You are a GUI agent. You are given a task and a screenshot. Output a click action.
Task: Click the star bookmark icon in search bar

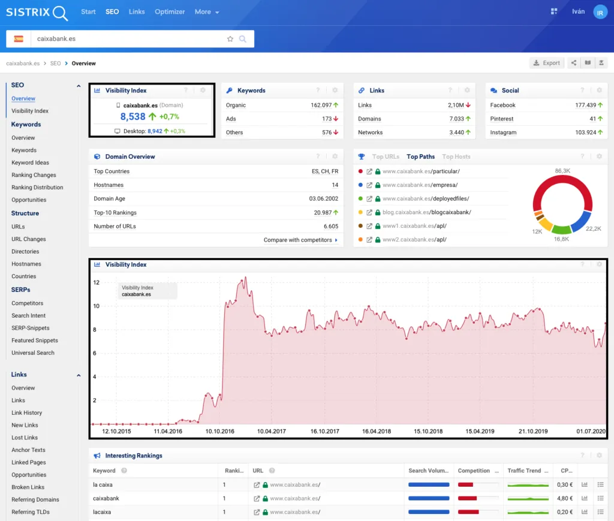coord(230,39)
